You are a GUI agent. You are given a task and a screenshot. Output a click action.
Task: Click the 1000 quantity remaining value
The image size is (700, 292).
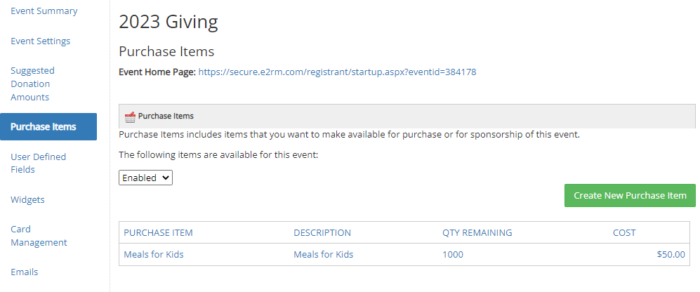[x=453, y=255]
